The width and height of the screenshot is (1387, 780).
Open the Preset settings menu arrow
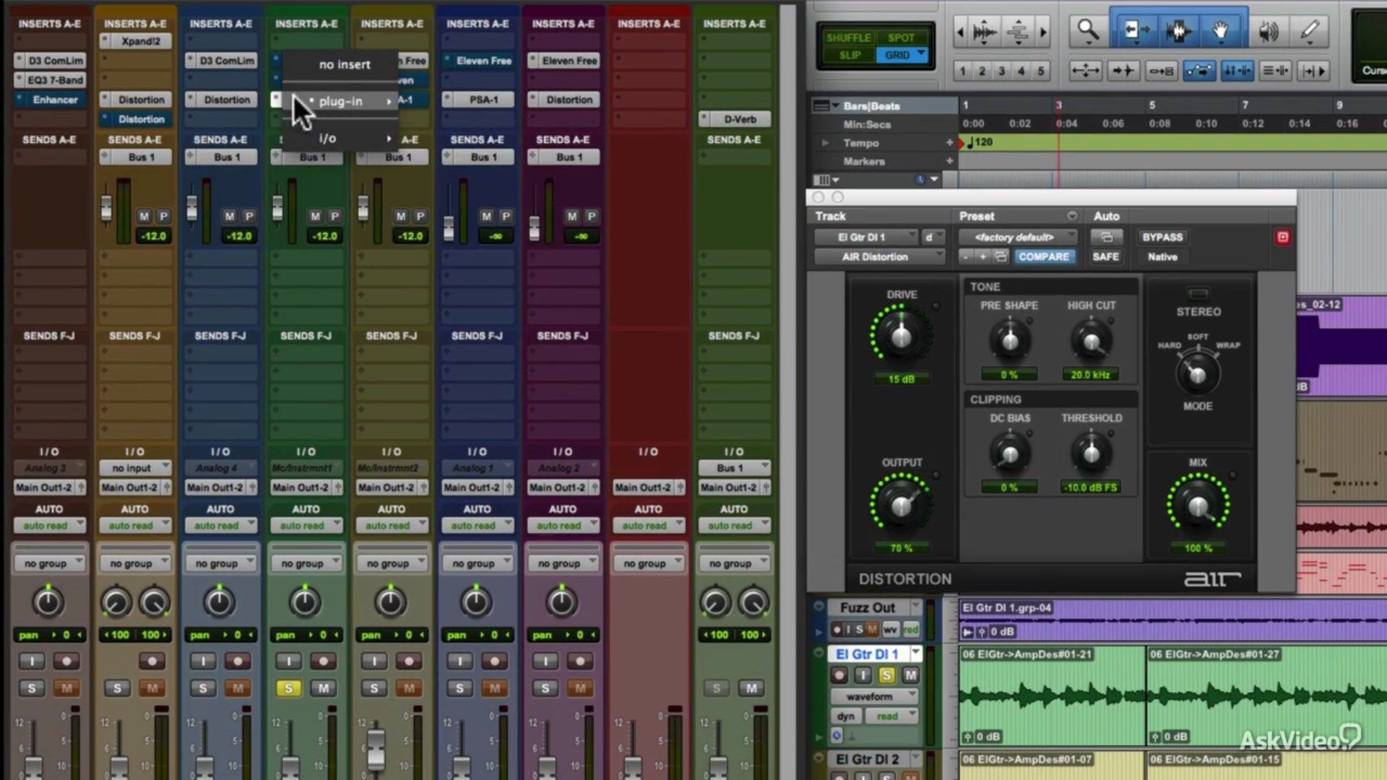tap(1072, 216)
